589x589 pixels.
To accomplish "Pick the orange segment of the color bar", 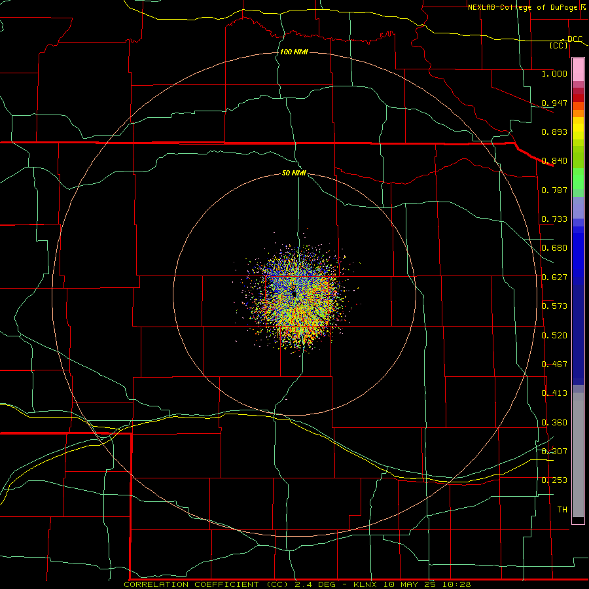I will [x=578, y=113].
